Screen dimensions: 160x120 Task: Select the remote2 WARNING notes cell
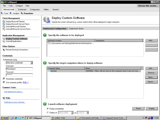(113, 71)
